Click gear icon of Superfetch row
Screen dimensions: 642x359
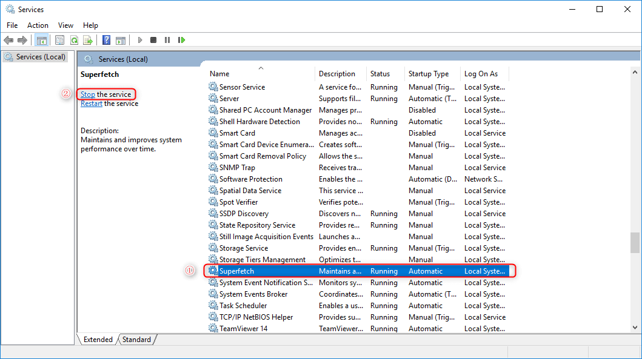213,271
